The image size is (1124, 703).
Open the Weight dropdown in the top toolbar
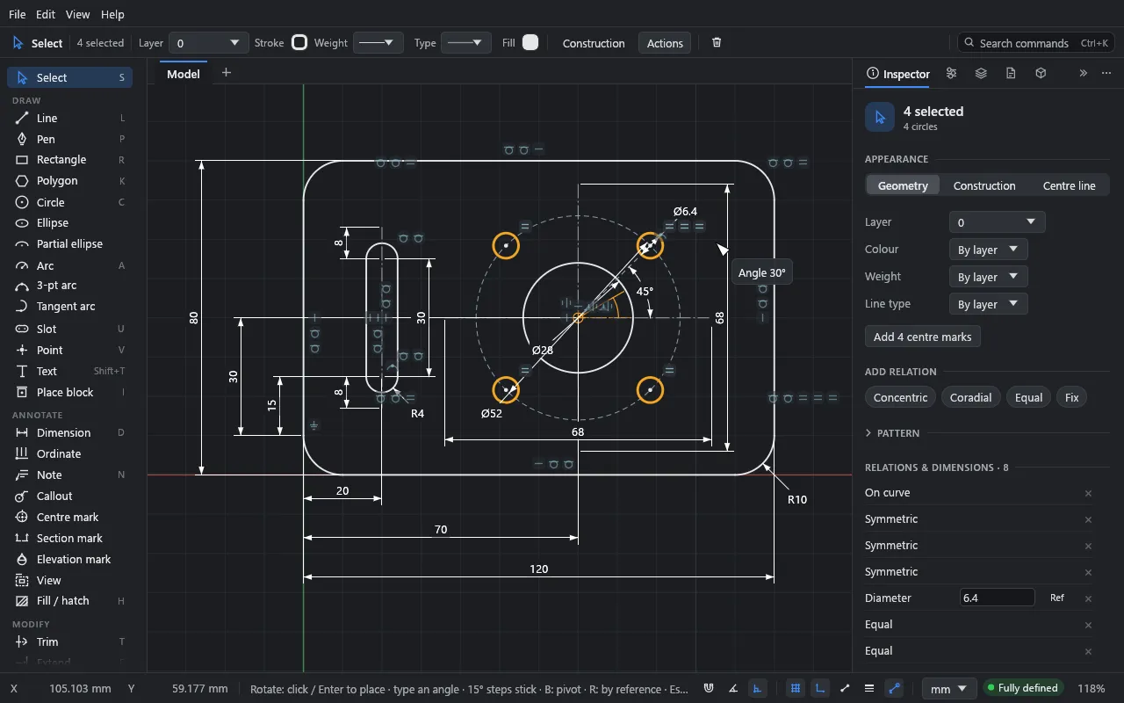click(x=378, y=43)
